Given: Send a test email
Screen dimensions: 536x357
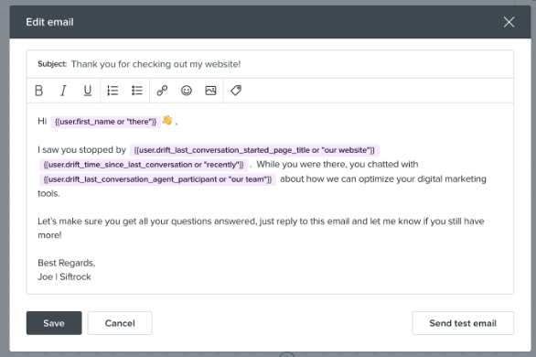Looking at the screenshot, I should click(x=463, y=323).
